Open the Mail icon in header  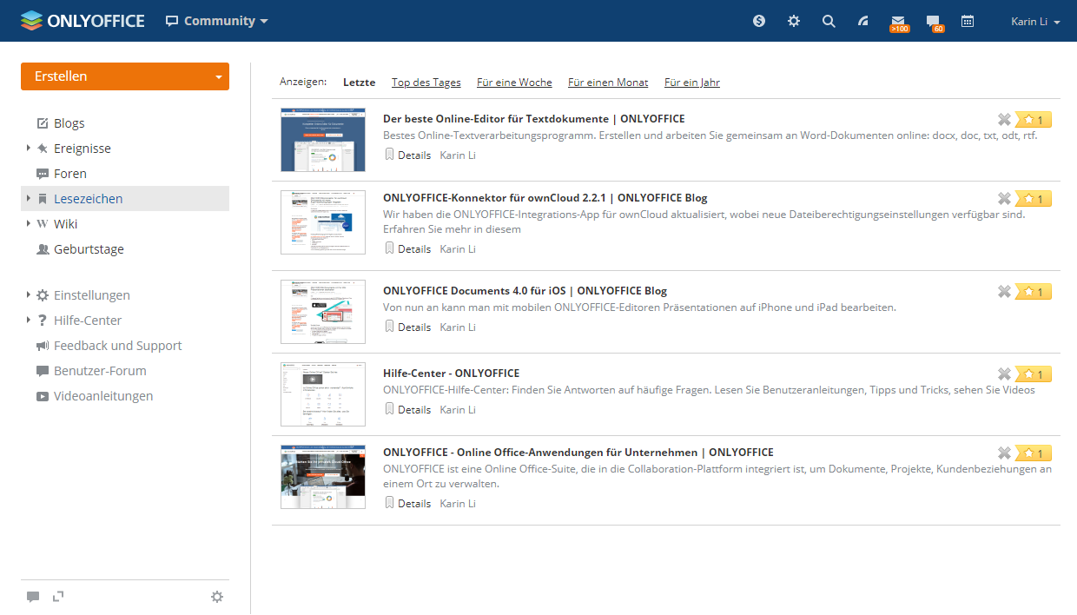click(x=898, y=21)
